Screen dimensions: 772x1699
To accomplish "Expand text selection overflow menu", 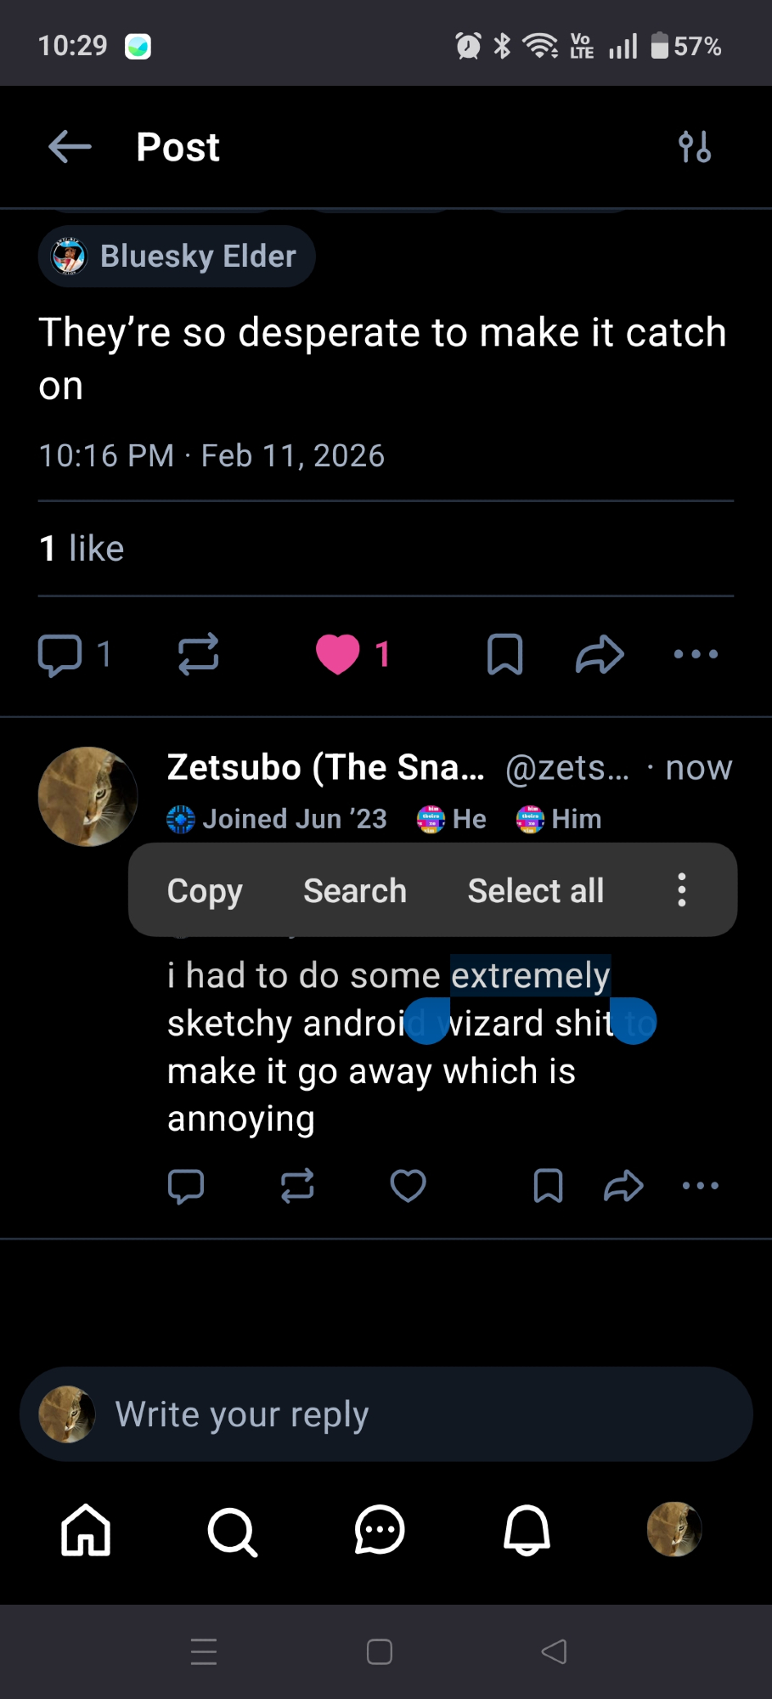I will [681, 890].
